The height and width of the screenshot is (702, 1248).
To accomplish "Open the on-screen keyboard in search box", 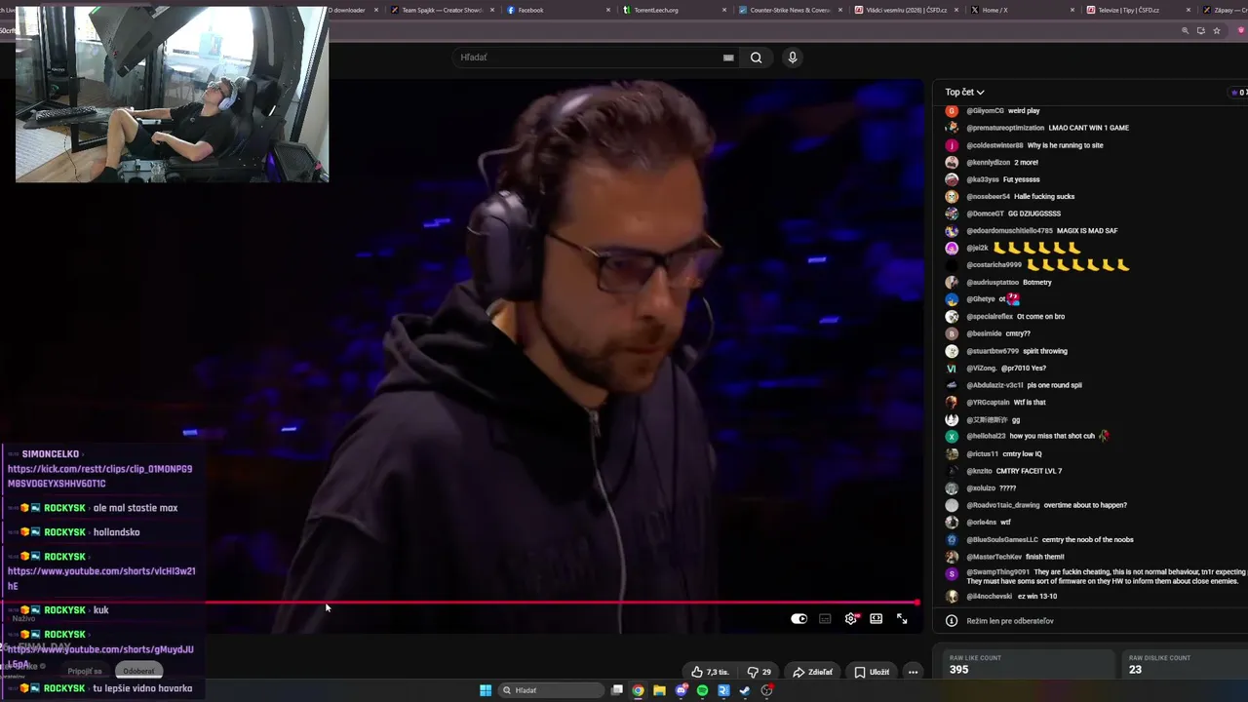I will (728, 58).
